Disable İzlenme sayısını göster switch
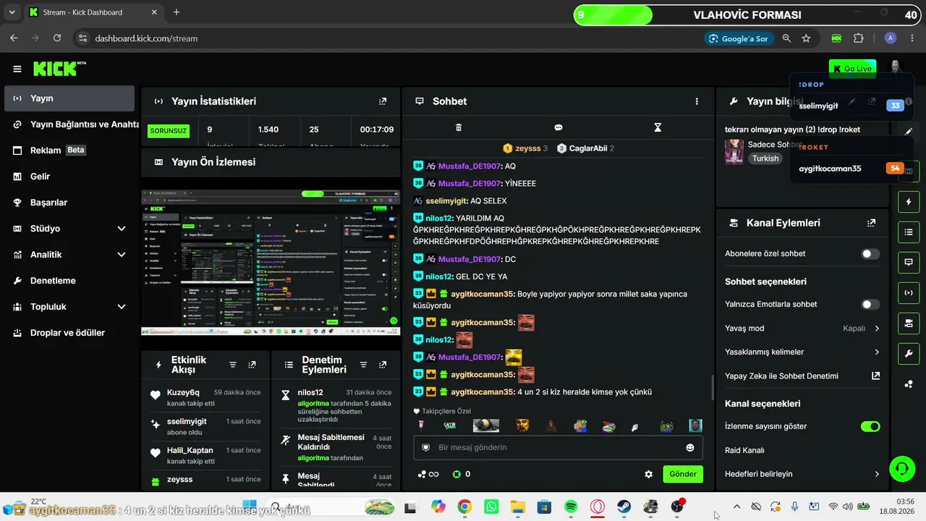 pyautogui.click(x=870, y=427)
